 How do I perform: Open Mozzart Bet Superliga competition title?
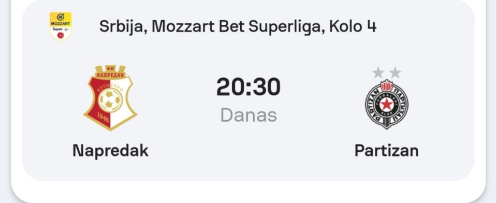(x=238, y=26)
